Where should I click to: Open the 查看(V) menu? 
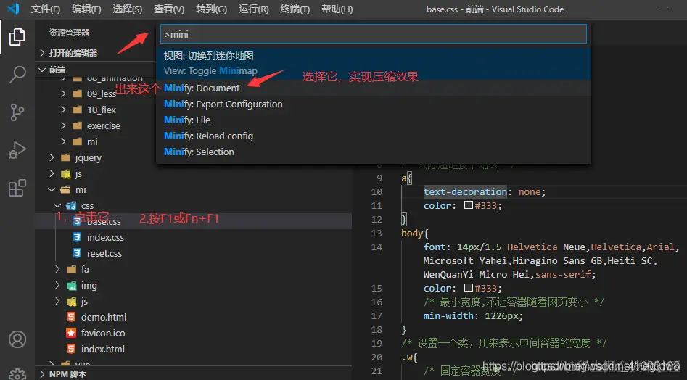tap(169, 9)
